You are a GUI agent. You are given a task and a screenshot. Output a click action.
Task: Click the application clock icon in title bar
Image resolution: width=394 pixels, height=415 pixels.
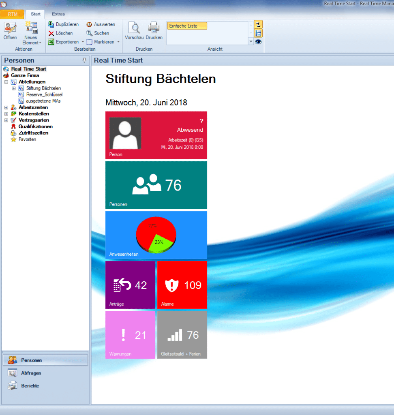click(3, 4)
